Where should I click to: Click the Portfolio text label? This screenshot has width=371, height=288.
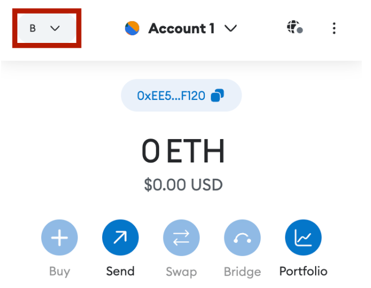pyautogui.click(x=303, y=271)
